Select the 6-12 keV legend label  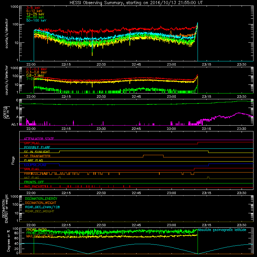coord(34,11)
